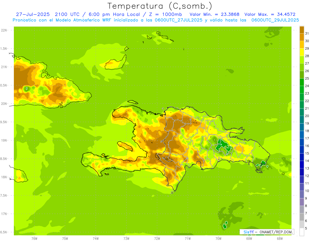Screen dimensions: 314x242
Task: Click the legend value '24'
Action: 307,86
